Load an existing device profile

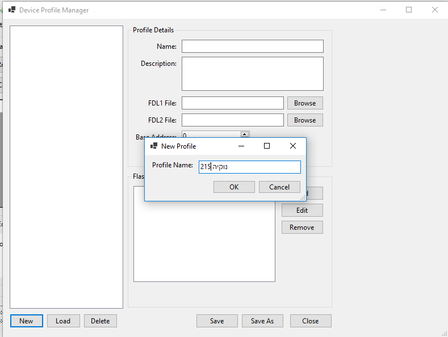point(63,321)
